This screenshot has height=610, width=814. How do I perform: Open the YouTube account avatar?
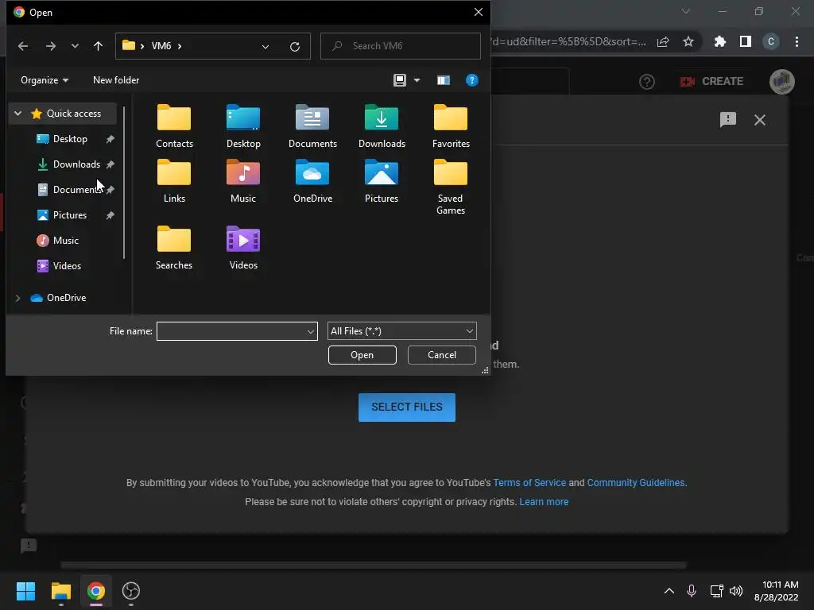click(782, 82)
